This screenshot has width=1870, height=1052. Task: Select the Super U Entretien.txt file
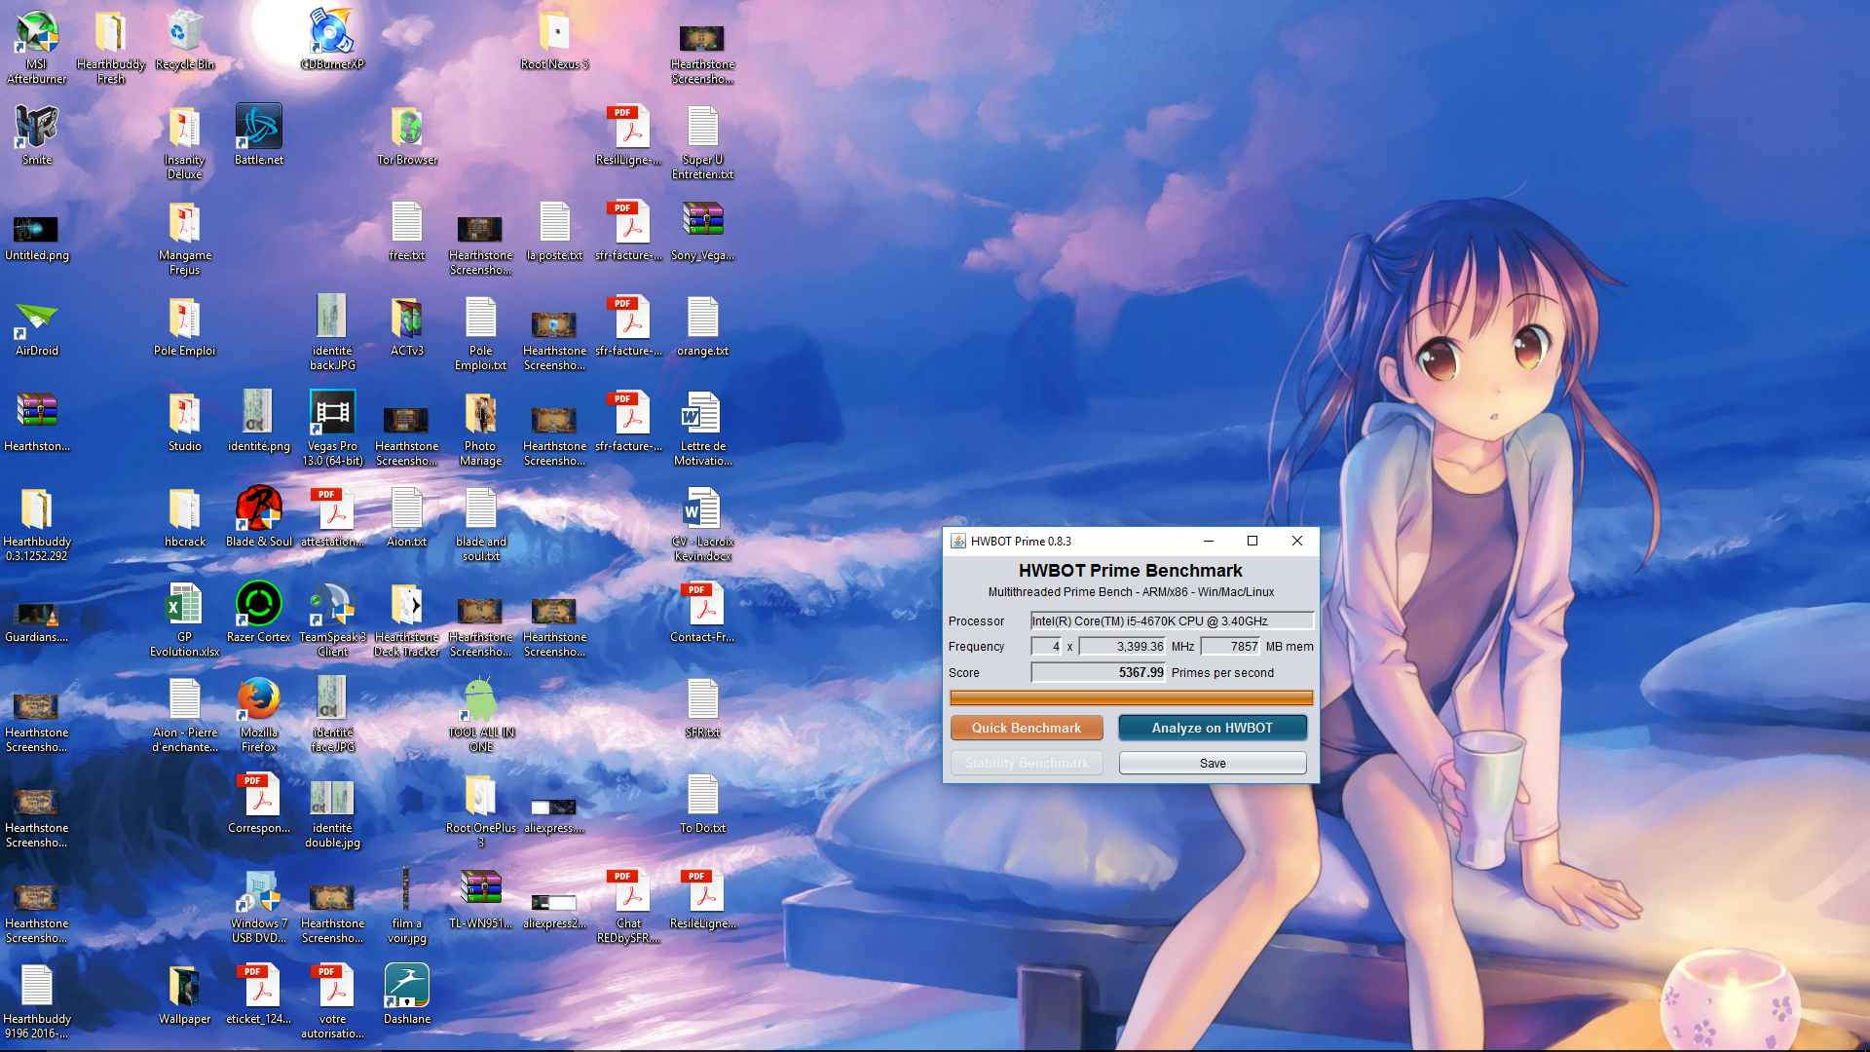click(x=702, y=142)
